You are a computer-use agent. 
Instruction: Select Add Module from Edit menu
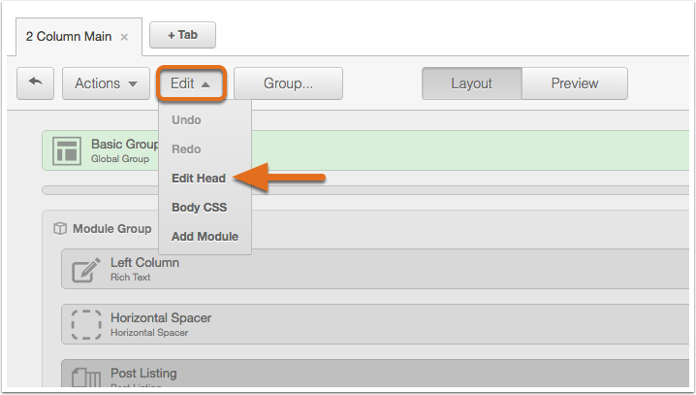[206, 237]
